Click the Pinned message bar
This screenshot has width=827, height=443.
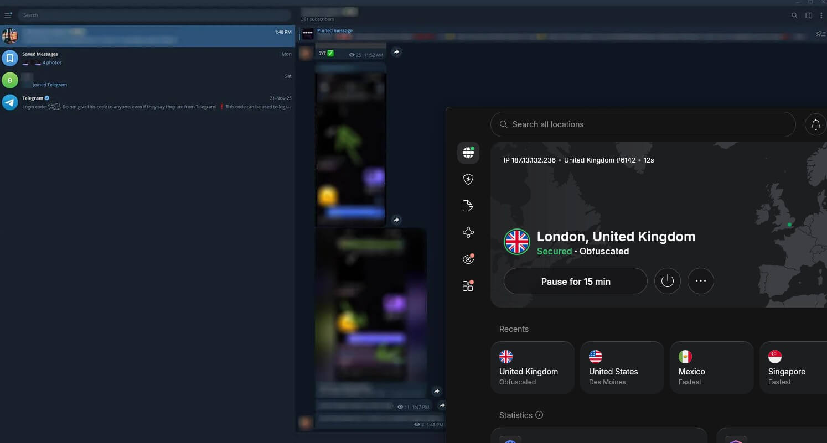(x=556, y=34)
